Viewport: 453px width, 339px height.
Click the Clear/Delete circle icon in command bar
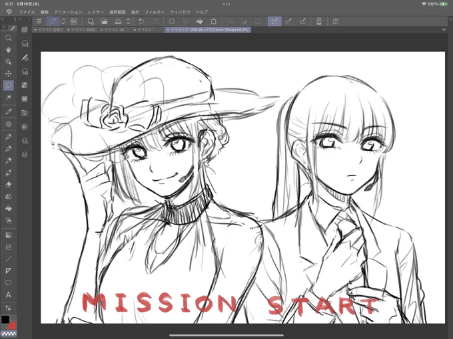(x=172, y=21)
